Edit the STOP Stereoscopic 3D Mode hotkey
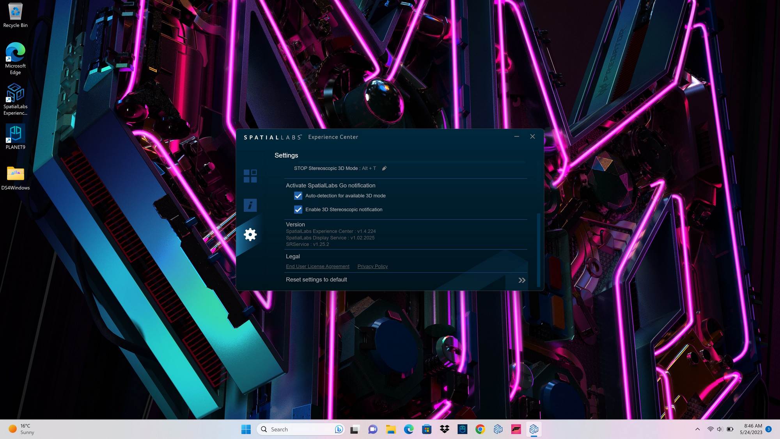 pos(384,168)
